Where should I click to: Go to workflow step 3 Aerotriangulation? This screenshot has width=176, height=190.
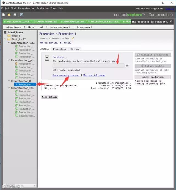[73, 21]
